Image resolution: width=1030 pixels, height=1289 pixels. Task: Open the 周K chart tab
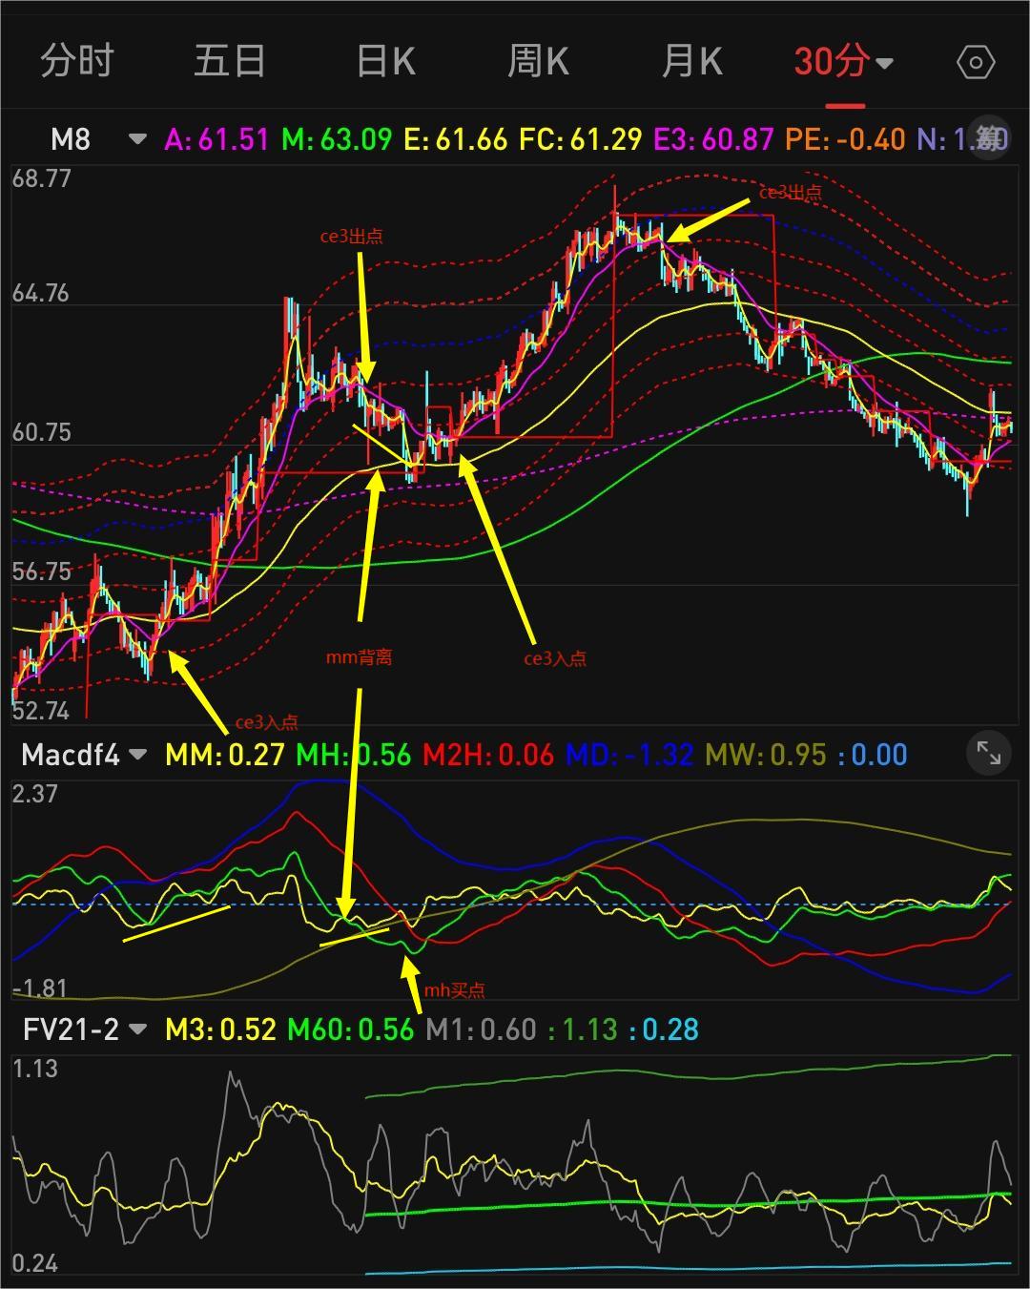click(538, 62)
